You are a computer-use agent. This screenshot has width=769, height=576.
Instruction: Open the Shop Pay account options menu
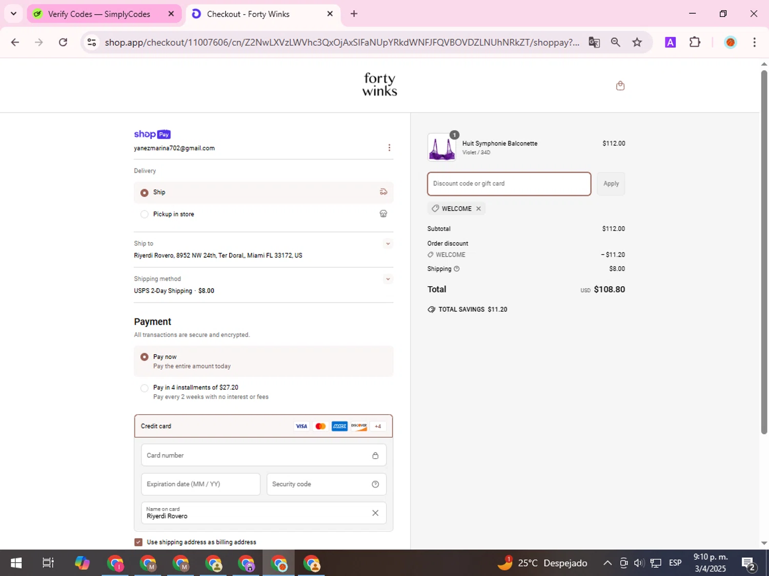pyautogui.click(x=389, y=147)
